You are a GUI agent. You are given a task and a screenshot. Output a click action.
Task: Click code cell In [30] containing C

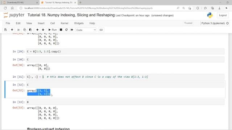tap(125, 59)
